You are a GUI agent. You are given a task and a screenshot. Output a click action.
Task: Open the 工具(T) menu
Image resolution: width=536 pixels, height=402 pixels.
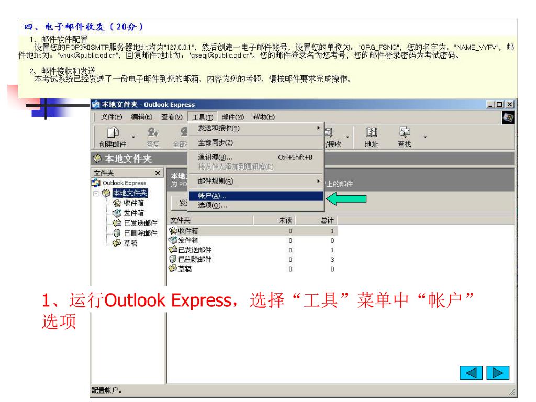point(203,117)
